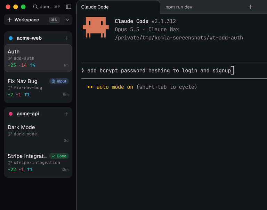Click the auto mode fast-forward arrows icon

point(90,87)
